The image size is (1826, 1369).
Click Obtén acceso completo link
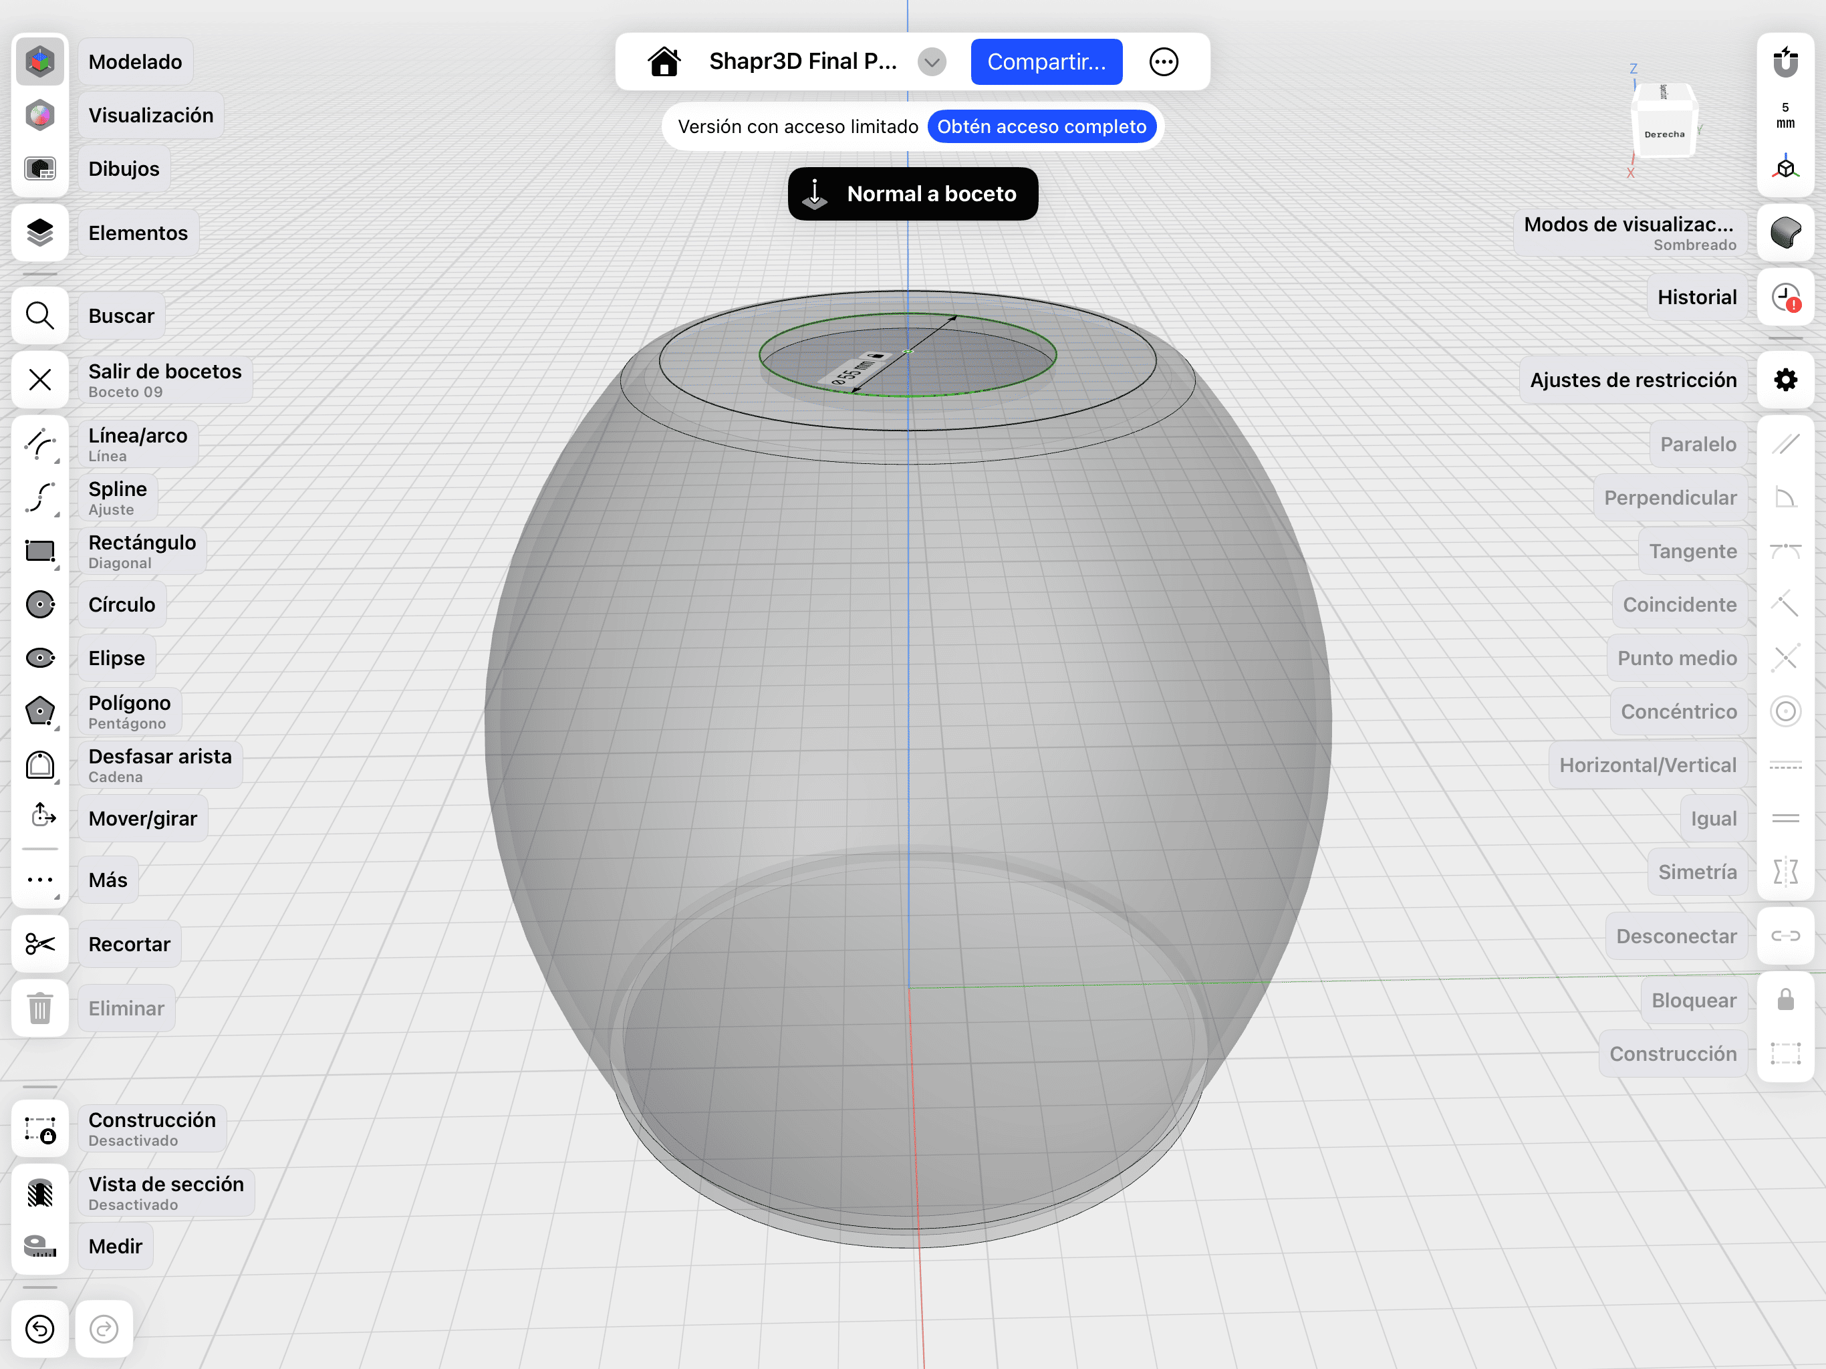click(x=1041, y=126)
